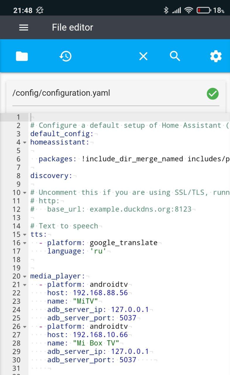This screenshot has width=230, height=375.
Task: Click the androidtv platform on line 26
Action: coord(109,327)
